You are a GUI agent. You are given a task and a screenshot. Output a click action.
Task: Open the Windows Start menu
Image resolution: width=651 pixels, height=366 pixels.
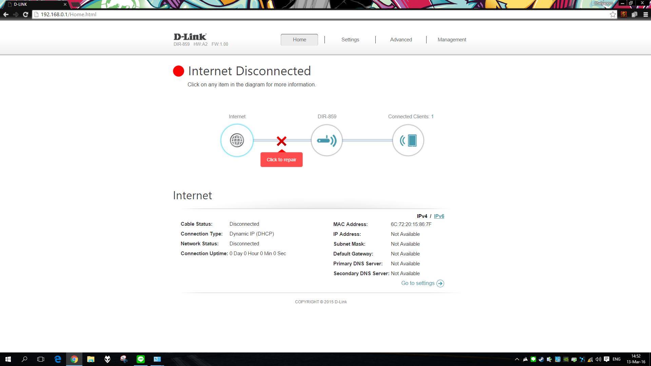(8, 359)
